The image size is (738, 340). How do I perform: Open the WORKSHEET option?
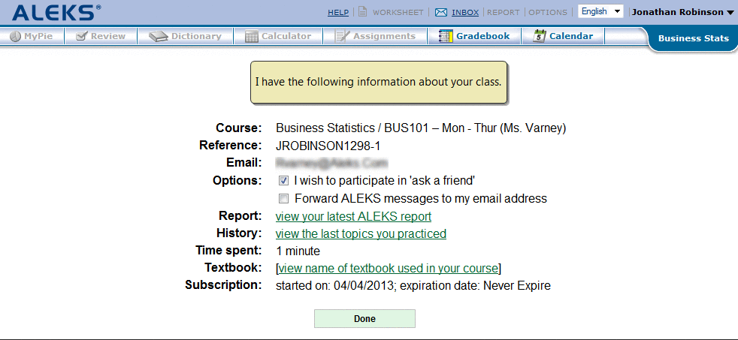point(398,13)
